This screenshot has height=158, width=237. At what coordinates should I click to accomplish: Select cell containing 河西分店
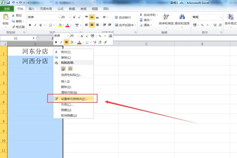click(x=35, y=61)
